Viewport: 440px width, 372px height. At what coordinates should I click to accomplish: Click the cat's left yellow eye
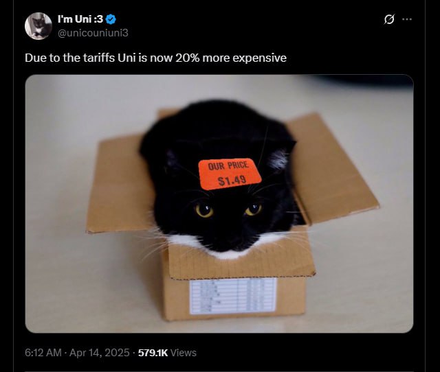(x=204, y=210)
